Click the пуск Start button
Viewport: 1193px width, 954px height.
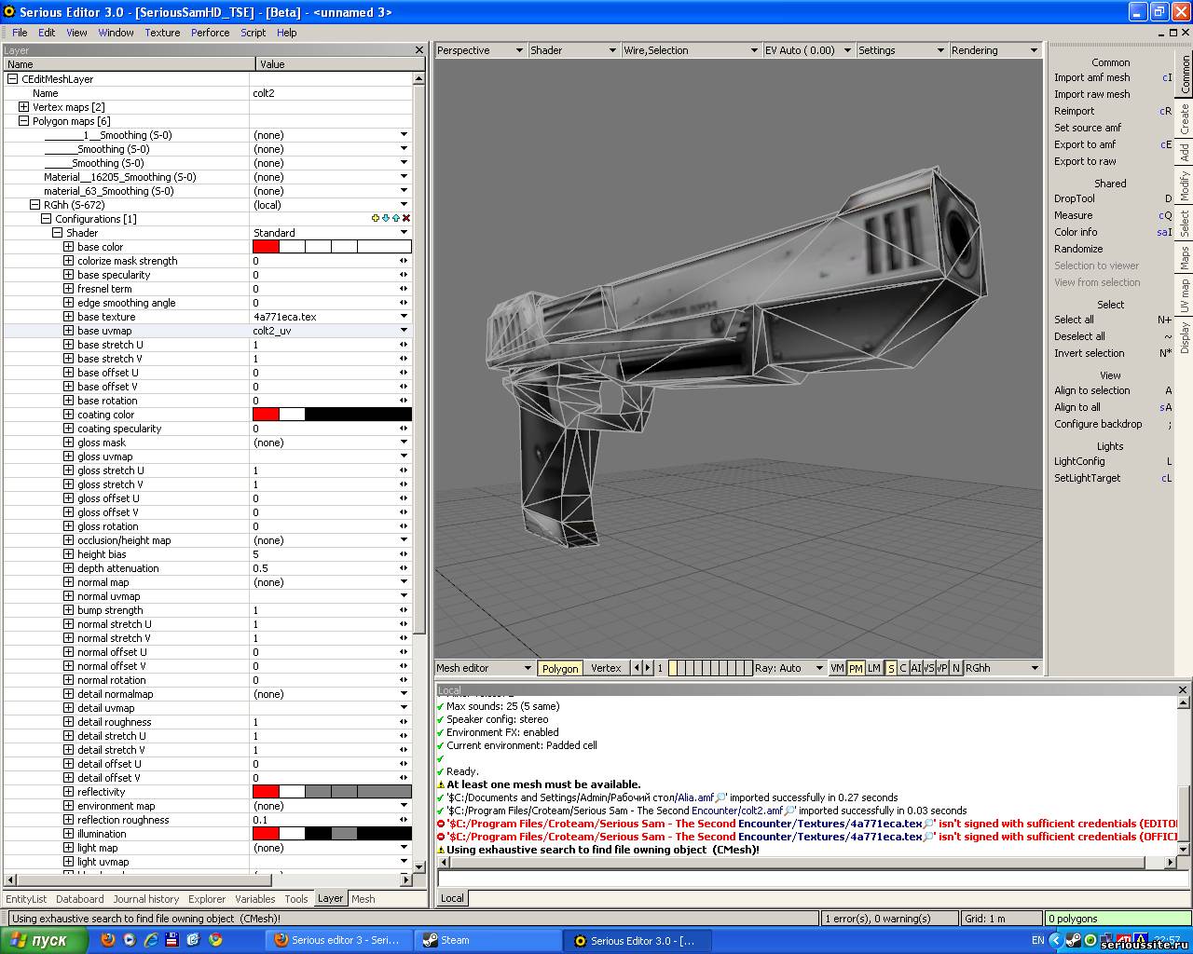tap(44, 940)
